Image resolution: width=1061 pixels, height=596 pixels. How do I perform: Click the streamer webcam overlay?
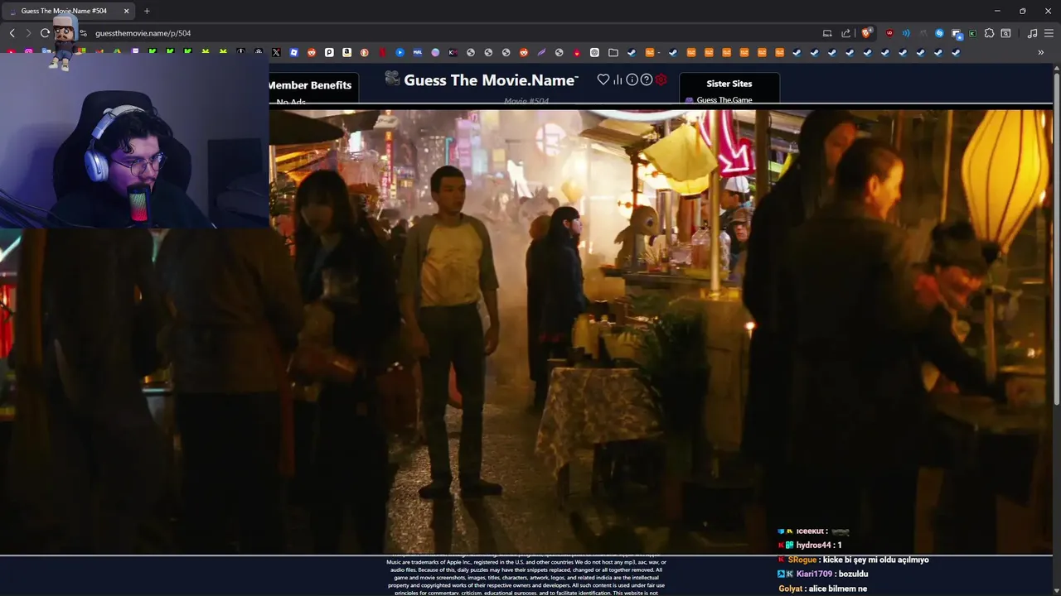[134, 142]
